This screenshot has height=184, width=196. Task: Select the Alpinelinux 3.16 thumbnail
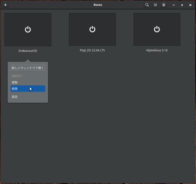157,29
